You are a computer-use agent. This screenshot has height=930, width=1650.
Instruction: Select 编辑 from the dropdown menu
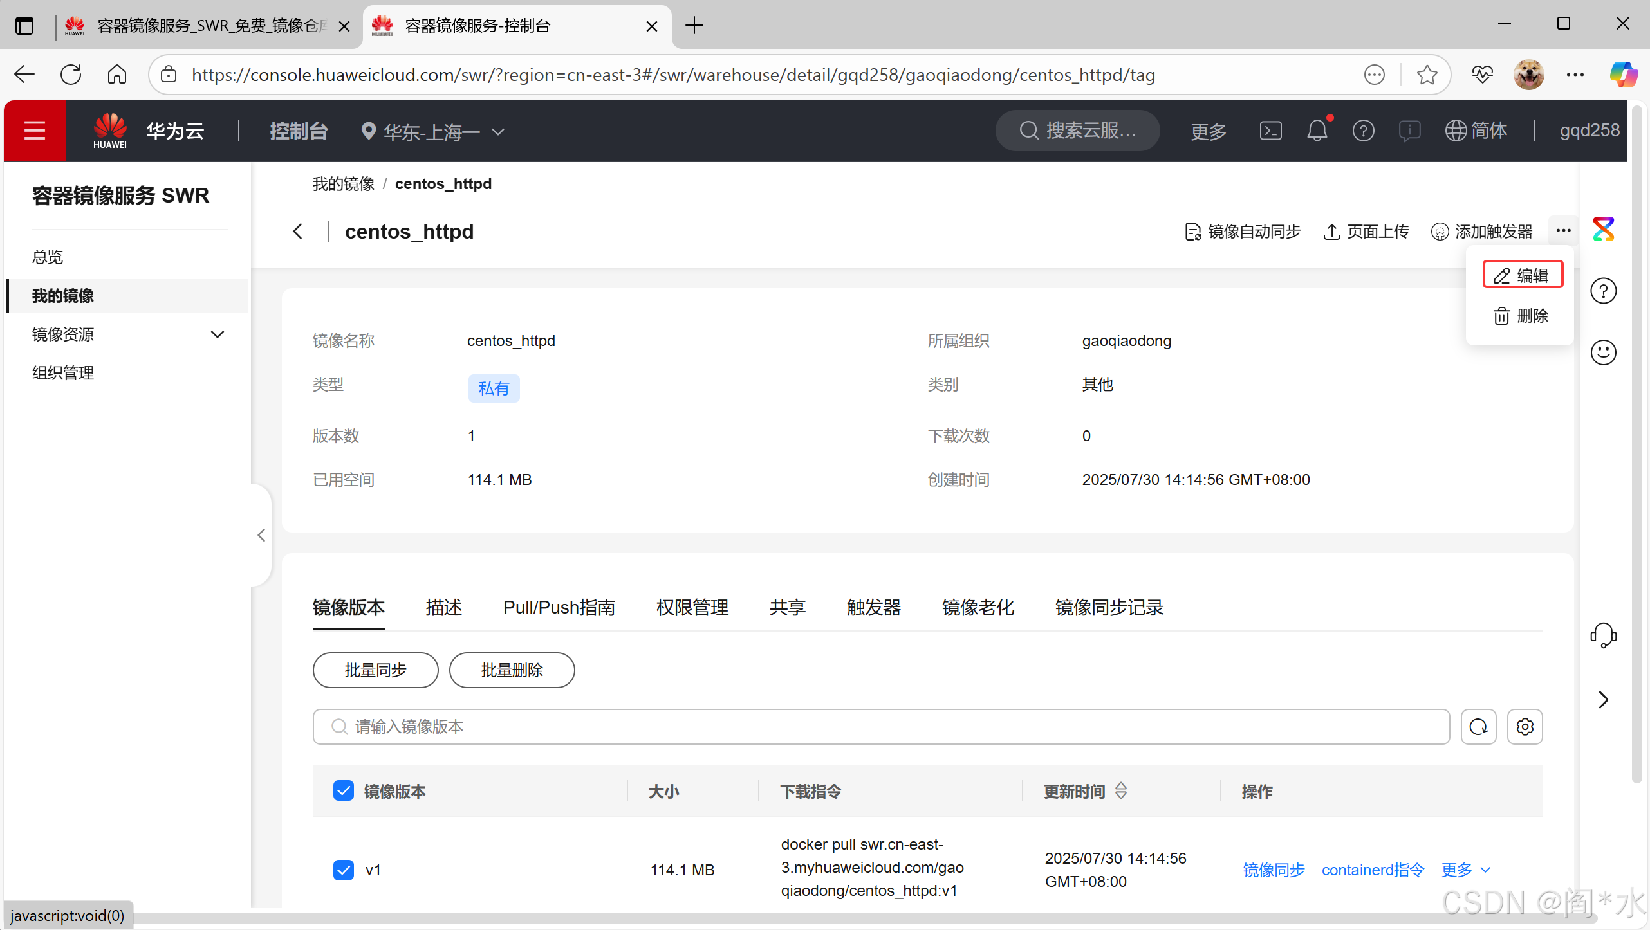point(1522,275)
